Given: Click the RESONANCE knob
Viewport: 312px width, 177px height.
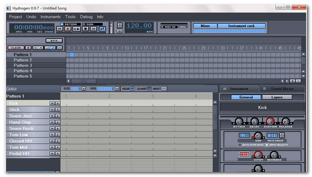Looking at the screenshot, I should tap(274, 155).
